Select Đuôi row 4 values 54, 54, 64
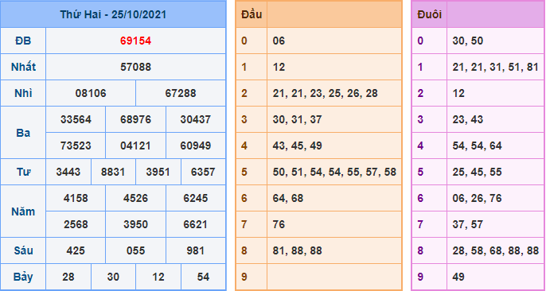Viewport: 546px width, 291px height. click(478, 145)
